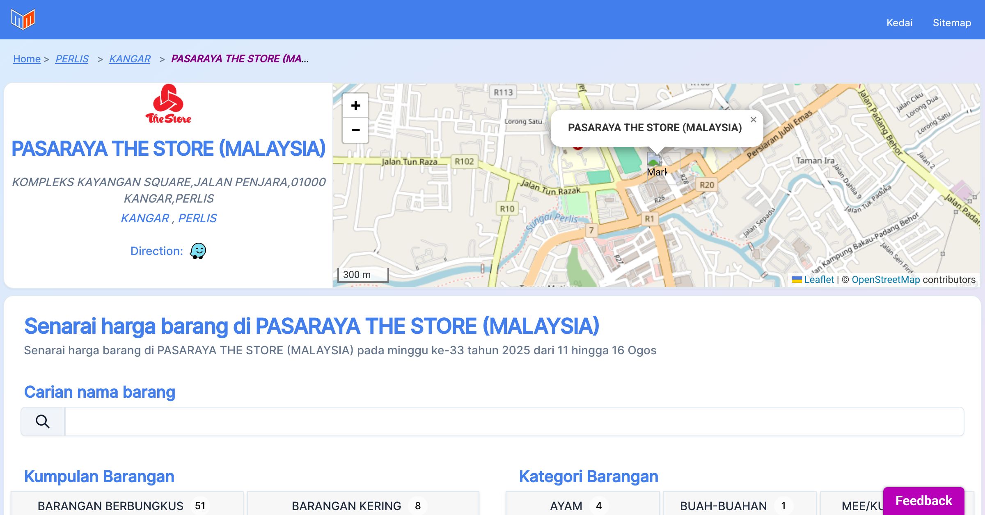Image resolution: width=985 pixels, height=515 pixels.
Task: Open OpenStreetMap attribution link
Action: tap(886, 280)
